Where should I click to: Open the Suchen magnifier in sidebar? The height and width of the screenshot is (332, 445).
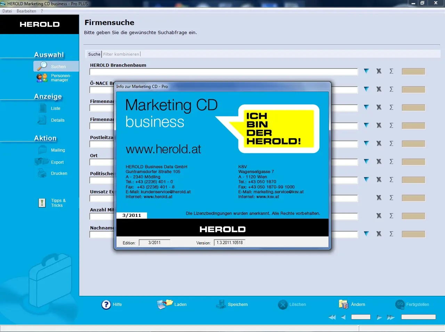tap(42, 66)
